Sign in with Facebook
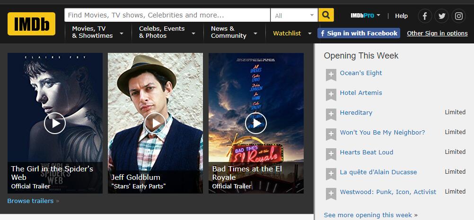Screen dimensions: 474x220 (x=359, y=33)
